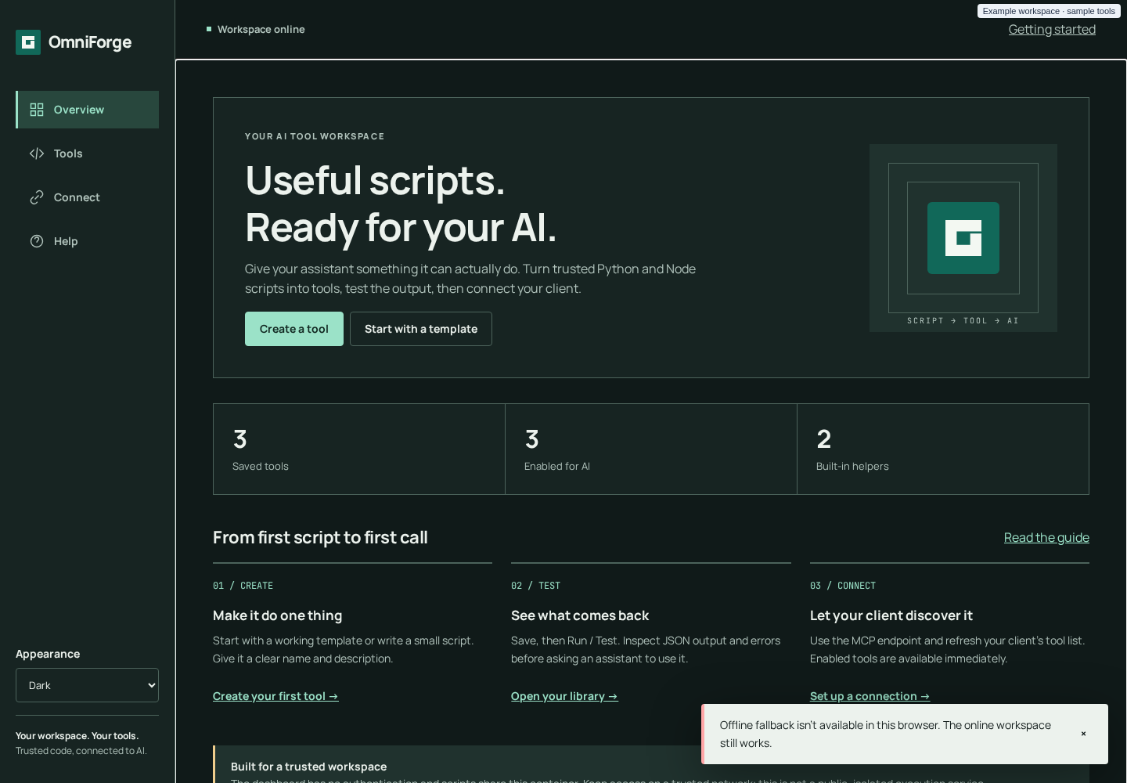This screenshot has height=783, width=1127.
Task: Follow the Create your first tool link
Action: pos(275,696)
